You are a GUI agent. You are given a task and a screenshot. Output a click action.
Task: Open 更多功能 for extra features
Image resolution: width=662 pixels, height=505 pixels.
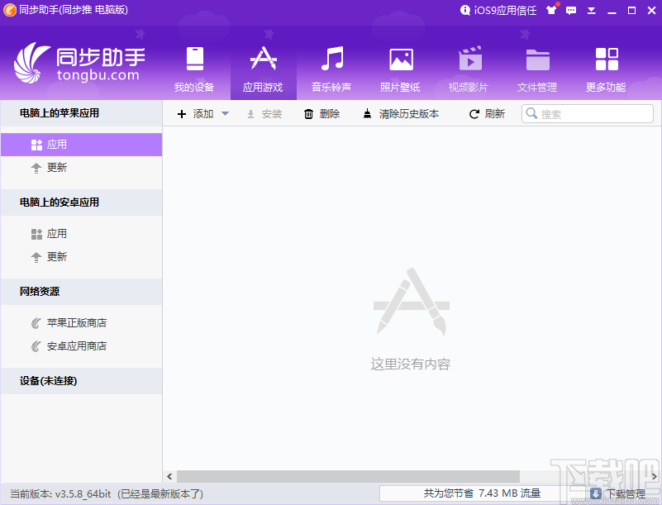click(x=606, y=66)
